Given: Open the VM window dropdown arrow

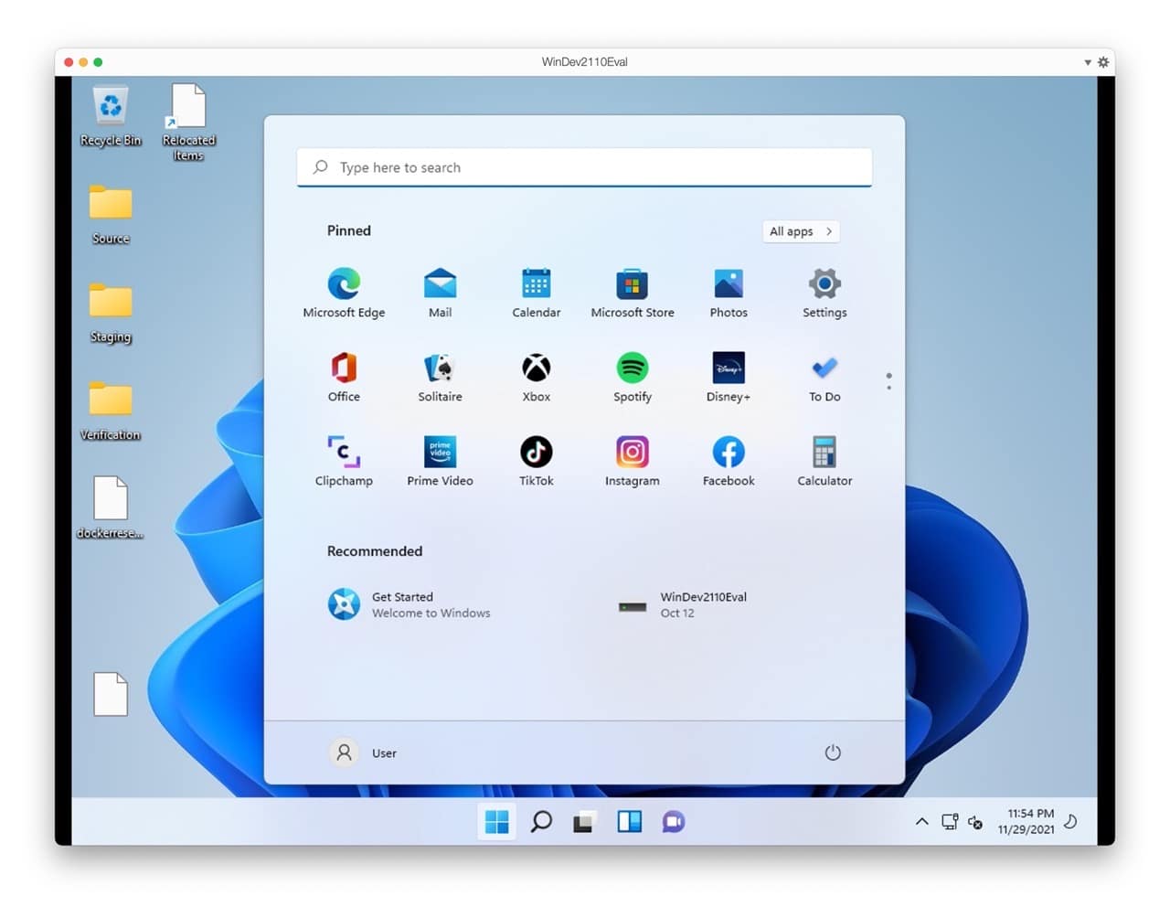Looking at the screenshot, I should tap(1088, 62).
